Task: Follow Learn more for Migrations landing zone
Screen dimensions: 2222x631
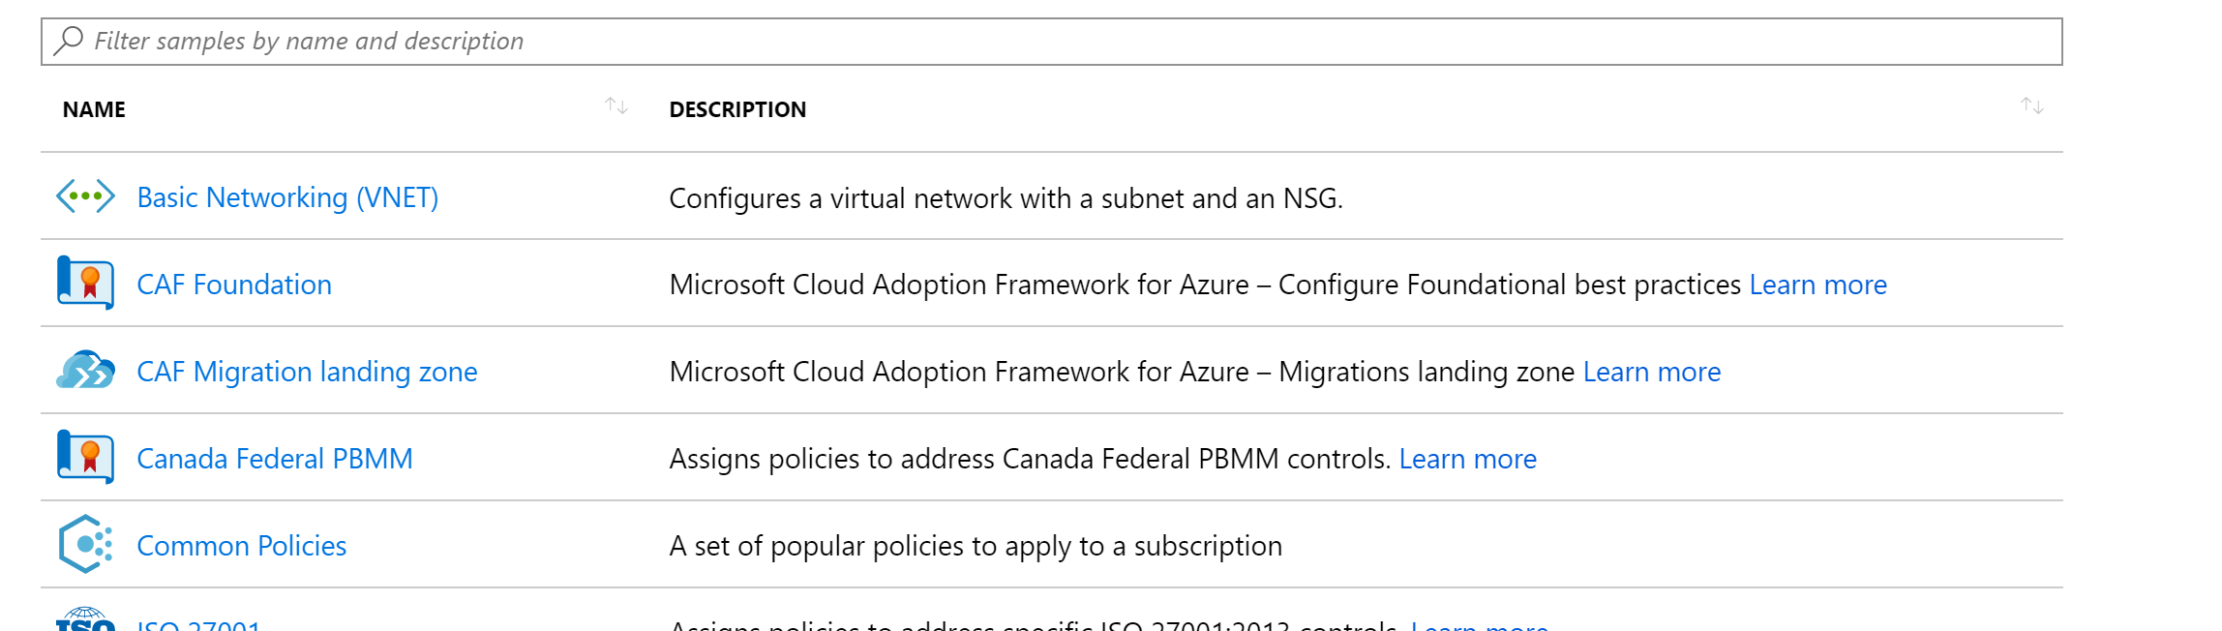Action: click(x=1651, y=372)
